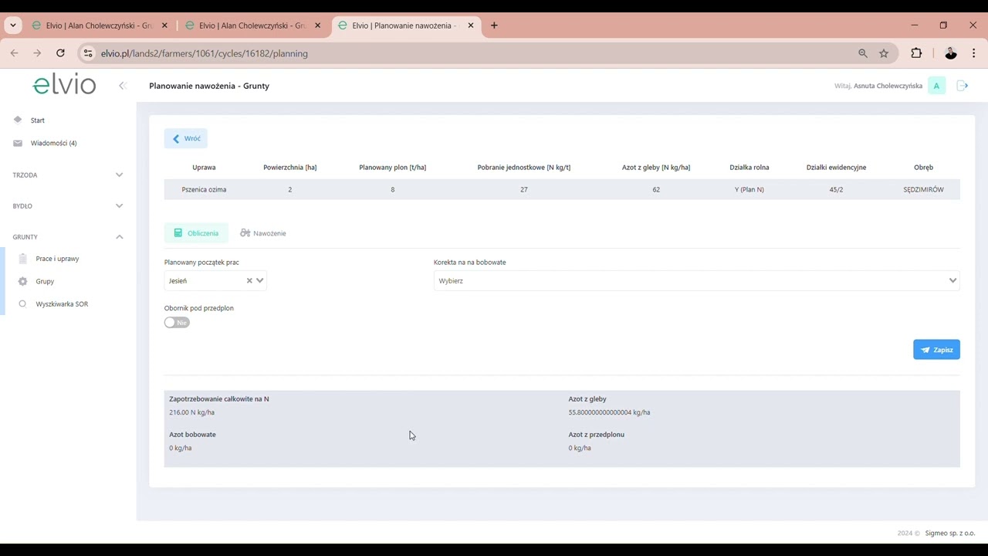The width and height of the screenshot is (988, 556).
Task: Expand the TRZODA menu section
Action: tap(68, 175)
